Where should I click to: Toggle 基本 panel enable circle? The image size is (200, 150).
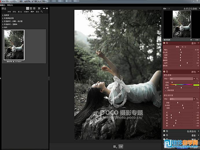coord(164,43)
